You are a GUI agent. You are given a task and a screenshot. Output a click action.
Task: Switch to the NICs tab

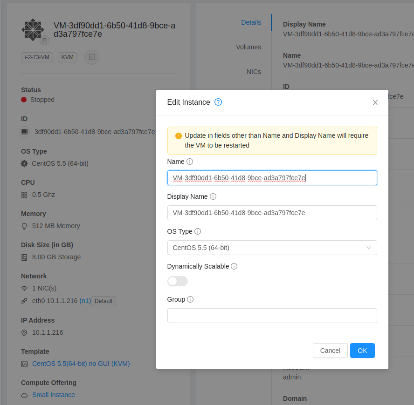point(254,72)
